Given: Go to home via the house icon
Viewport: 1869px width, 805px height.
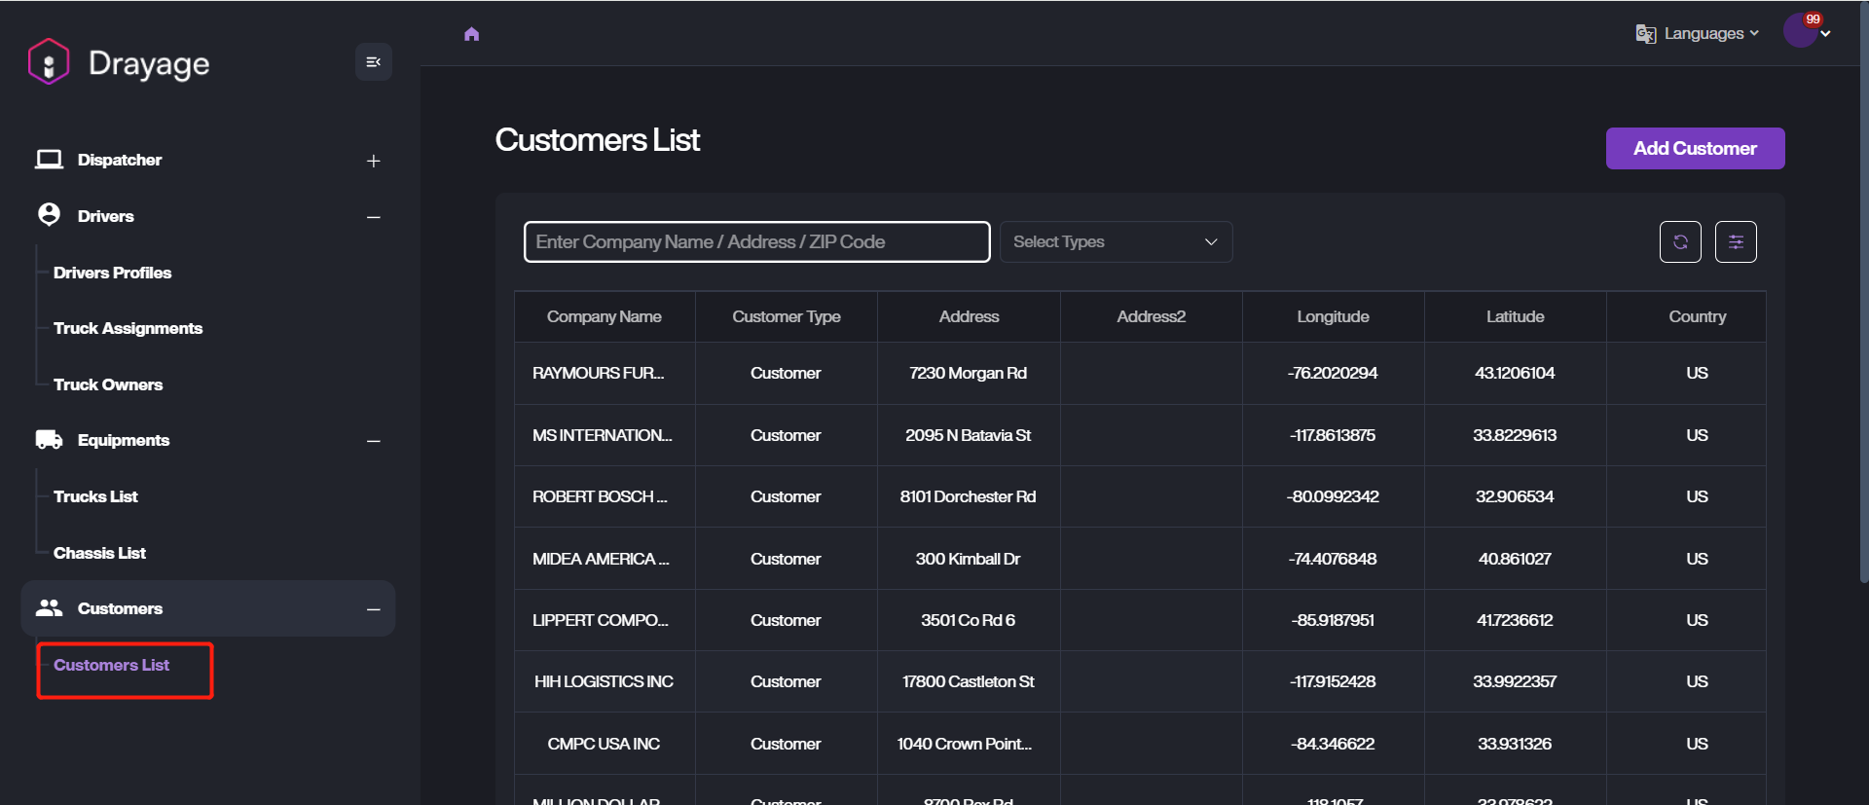Looking at the screenshot, I should click(x=472, y=34).
